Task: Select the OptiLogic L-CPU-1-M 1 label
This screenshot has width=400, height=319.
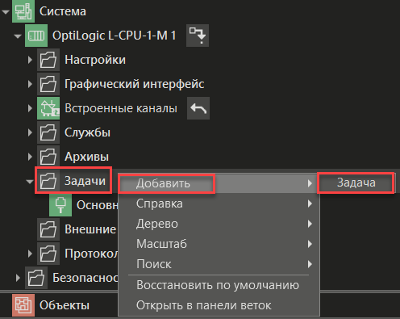Action: (x=114, y=36)
